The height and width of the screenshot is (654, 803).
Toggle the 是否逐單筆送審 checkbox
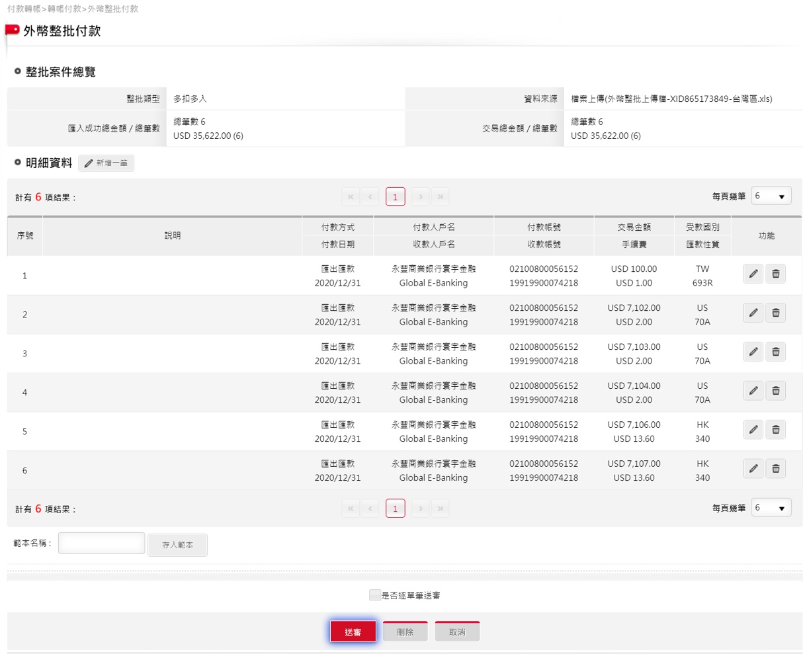pyautogui.click(x=375, y=595)
